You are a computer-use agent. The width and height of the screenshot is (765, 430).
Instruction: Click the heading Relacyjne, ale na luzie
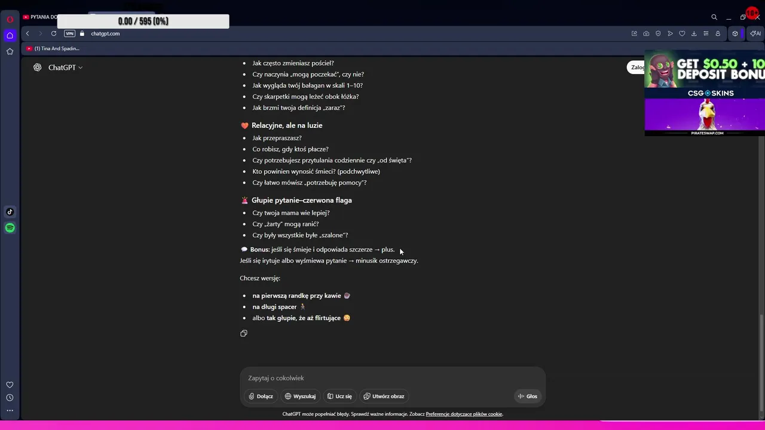287,125
